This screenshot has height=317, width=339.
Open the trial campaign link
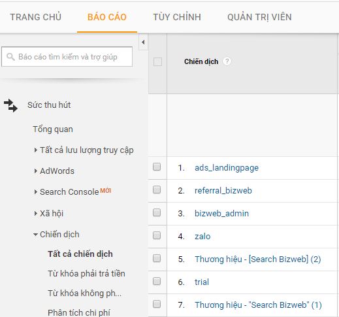tap(202, 282)
